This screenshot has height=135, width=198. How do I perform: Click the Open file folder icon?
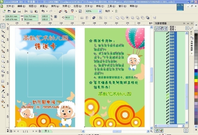[9, 11]
